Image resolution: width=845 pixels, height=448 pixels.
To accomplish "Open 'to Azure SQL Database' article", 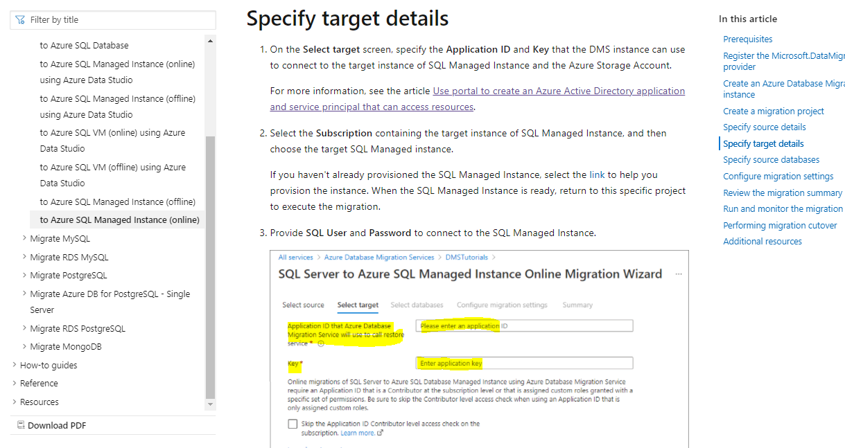I will pos(84,46).
